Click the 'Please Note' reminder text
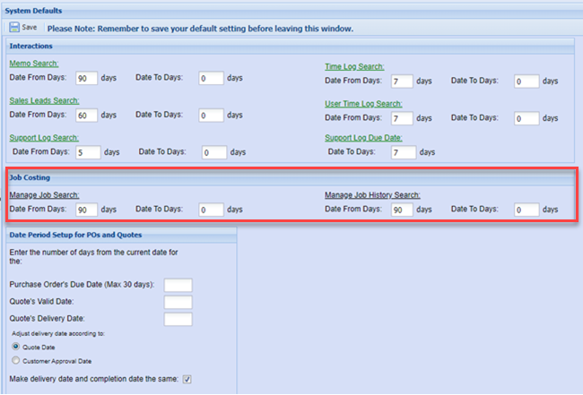The width and height of the screenshot is (583, 395). pyautogui.click(x=200, y=29)
